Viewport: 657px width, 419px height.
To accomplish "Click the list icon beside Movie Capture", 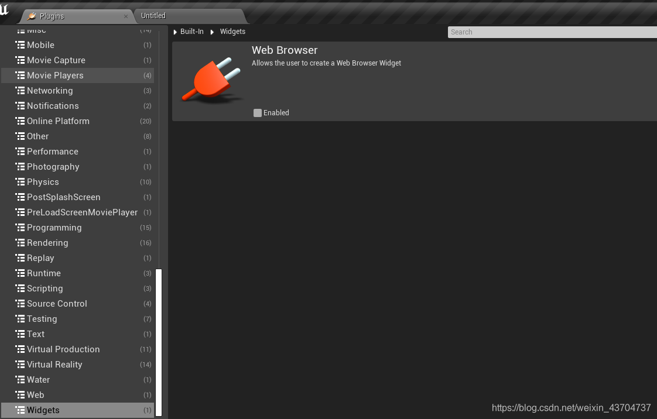I will click(20, 60).
